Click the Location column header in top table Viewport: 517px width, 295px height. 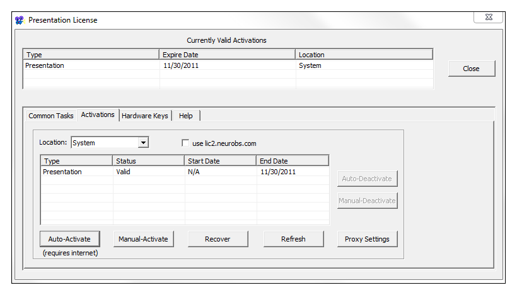pos(364,55)
